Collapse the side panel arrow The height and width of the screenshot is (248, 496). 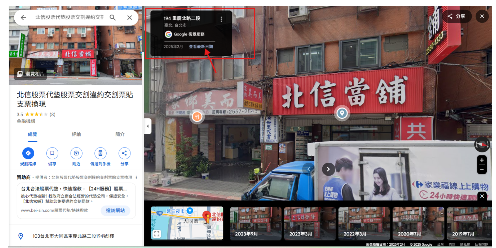pos(147,126)
